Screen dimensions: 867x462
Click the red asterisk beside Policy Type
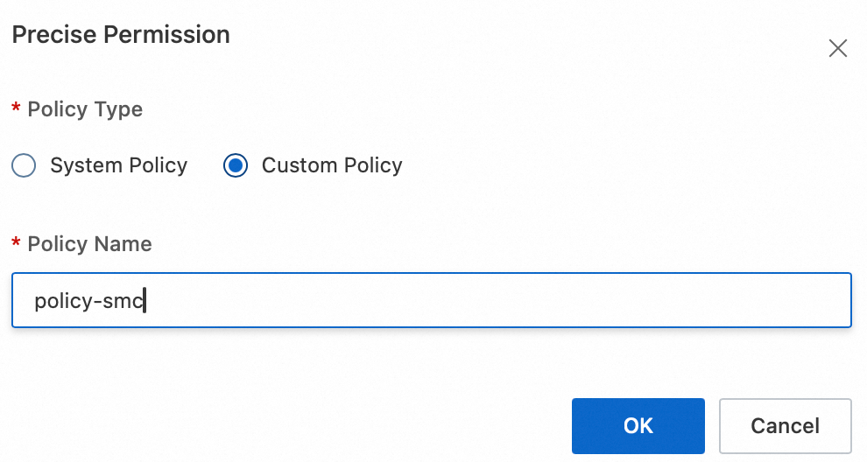16,109
